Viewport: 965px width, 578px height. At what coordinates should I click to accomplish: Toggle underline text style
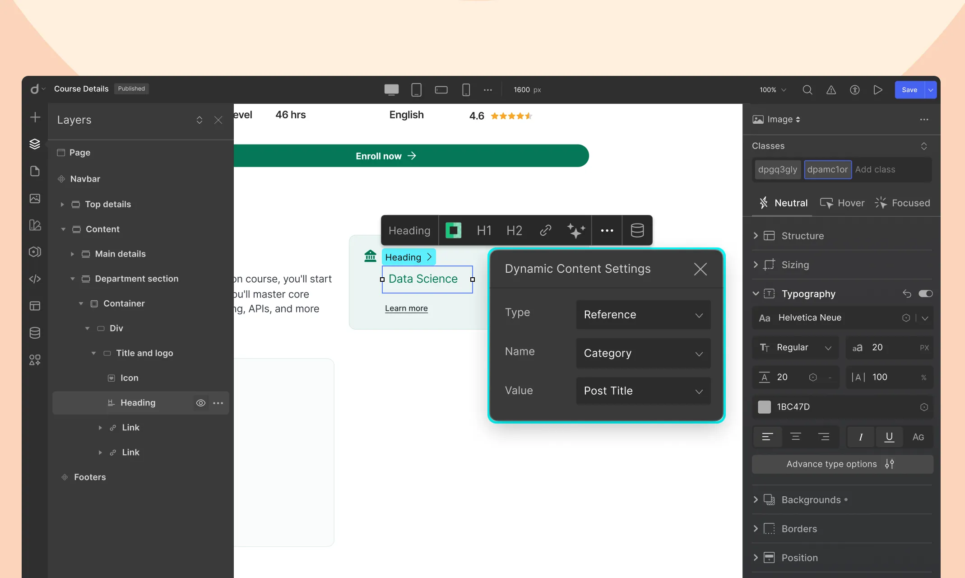889,437
